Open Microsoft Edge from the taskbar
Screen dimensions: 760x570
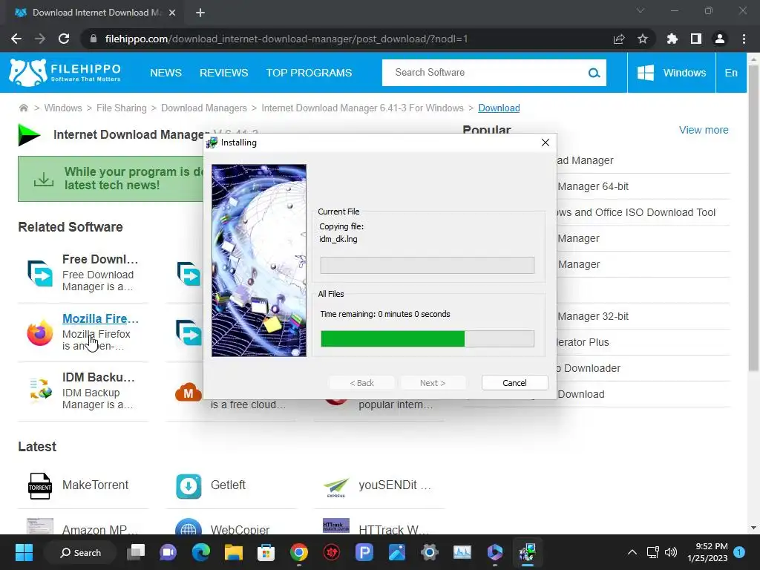[201, 552]
